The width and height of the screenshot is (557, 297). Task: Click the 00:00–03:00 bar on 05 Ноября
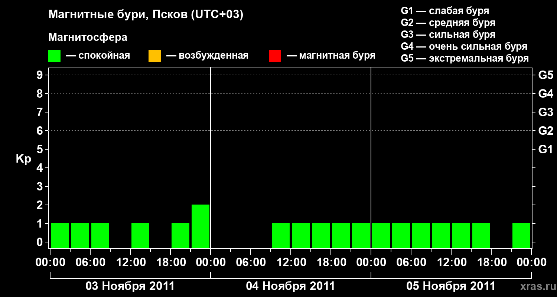click(x=381, y=235)
